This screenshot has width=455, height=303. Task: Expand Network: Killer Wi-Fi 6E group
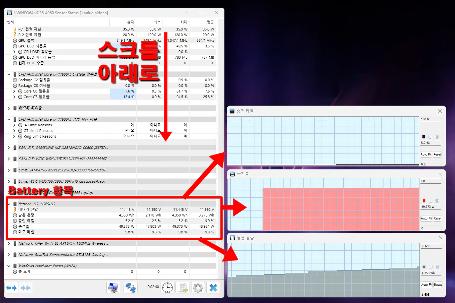point(9,243)
